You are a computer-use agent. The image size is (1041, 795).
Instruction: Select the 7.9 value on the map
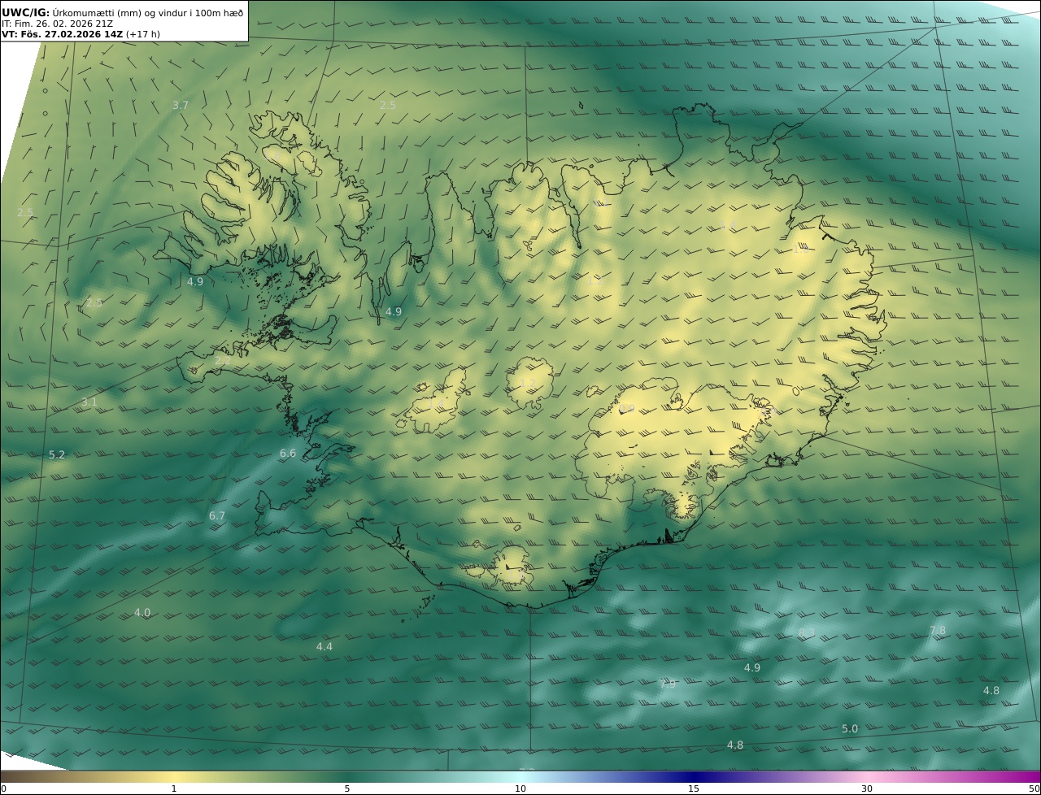pyautogui.click(x=668, y=684)
